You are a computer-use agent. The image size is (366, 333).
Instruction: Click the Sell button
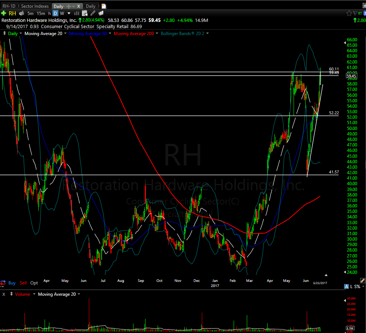point(23,283)
